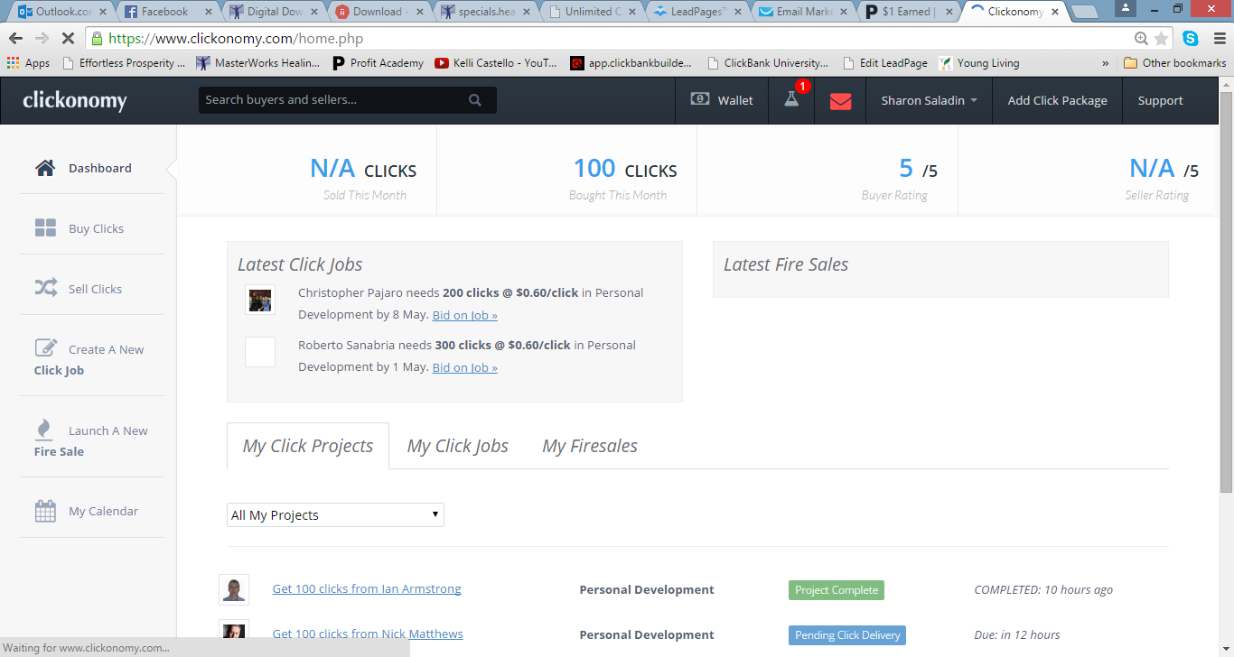
Task: Click the zoom magnifier icon in address bar
Action: (x=1142, y=39)
